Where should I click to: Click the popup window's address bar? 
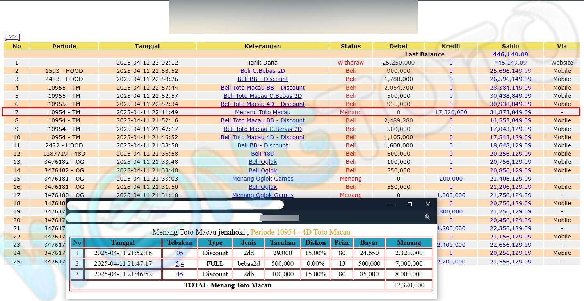coord(164,217)
